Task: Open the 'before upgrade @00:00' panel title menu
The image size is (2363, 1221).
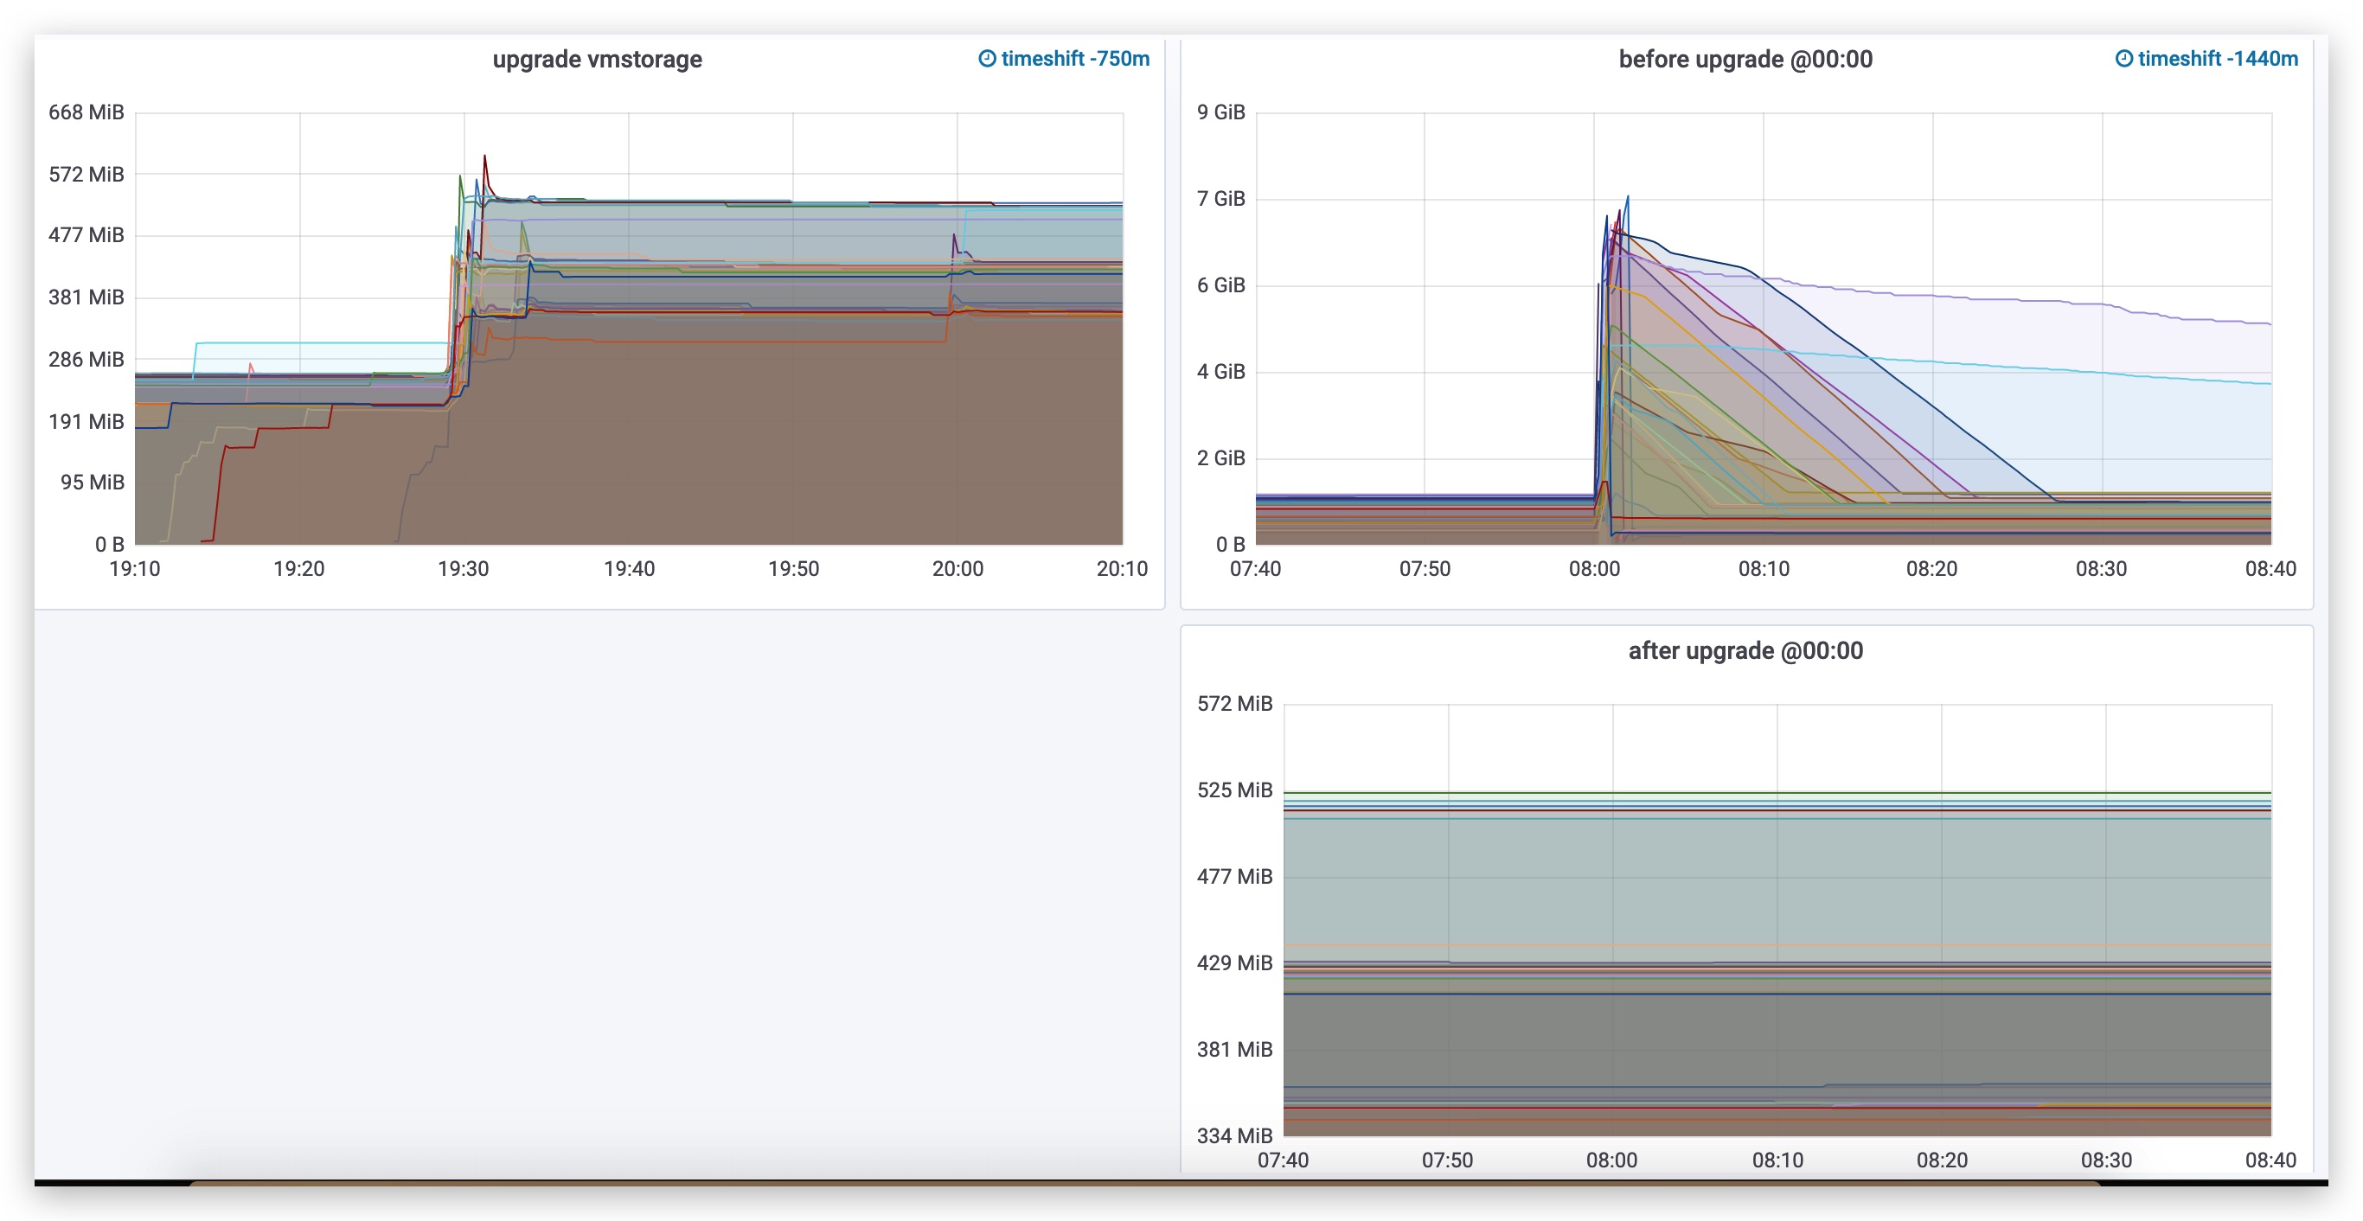Action: (1745, 60)
